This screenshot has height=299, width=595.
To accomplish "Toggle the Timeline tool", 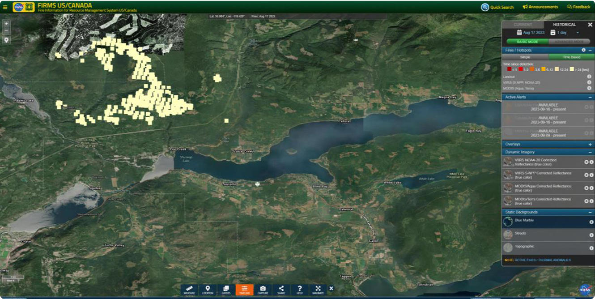I will pos(244,290).
